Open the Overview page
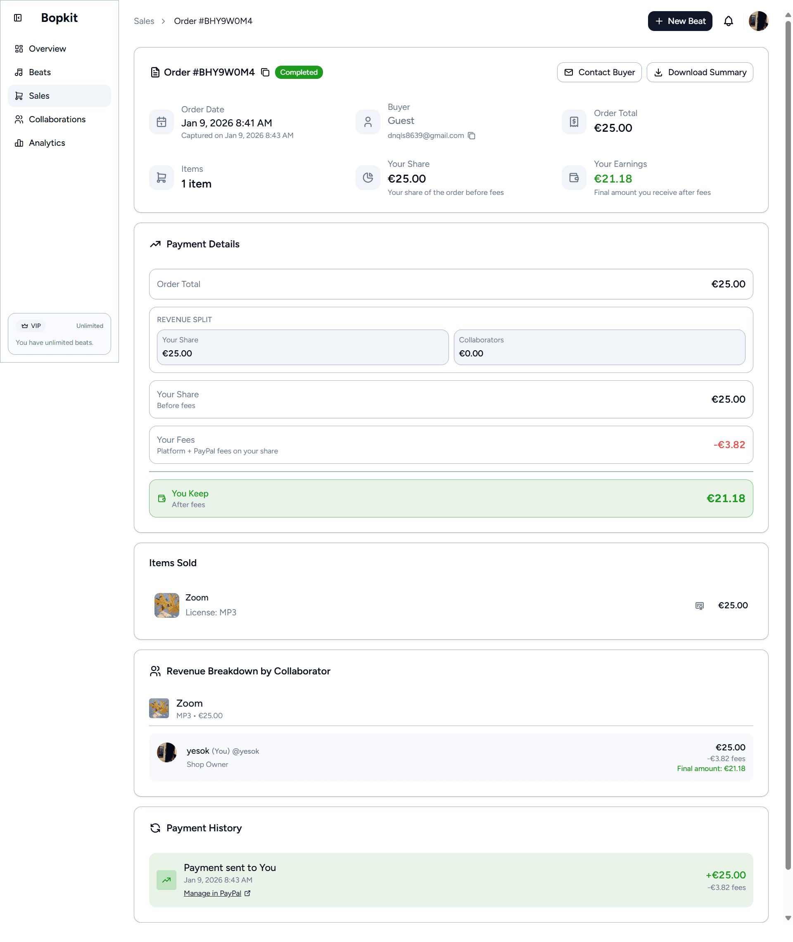 (47, 49)
